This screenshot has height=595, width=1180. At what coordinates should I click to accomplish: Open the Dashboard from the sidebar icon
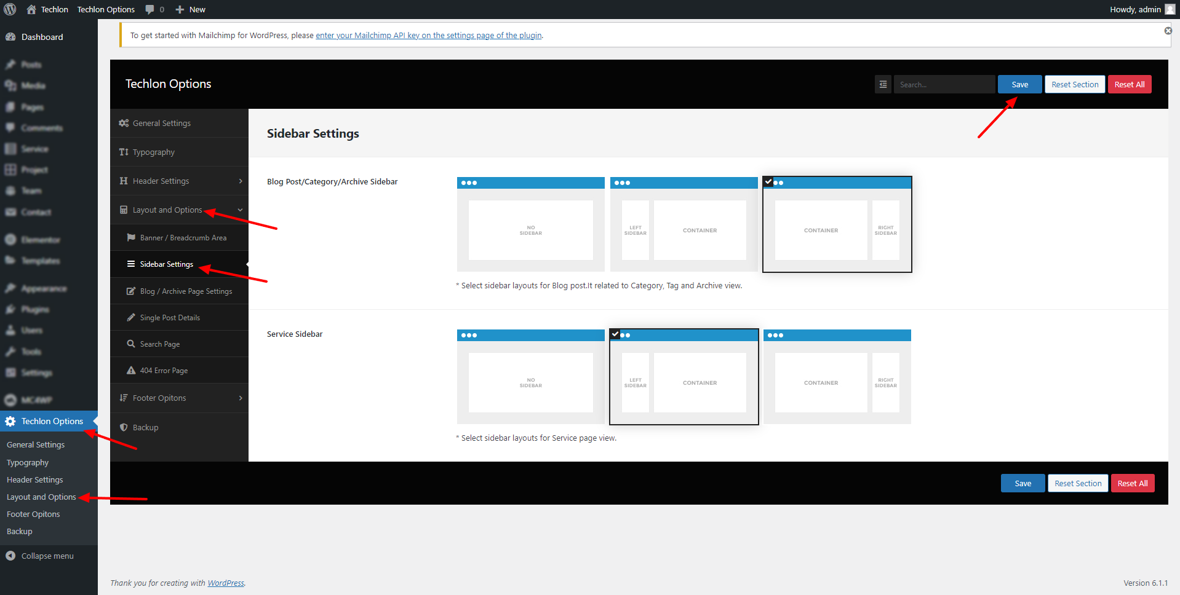tap(10, 37)
